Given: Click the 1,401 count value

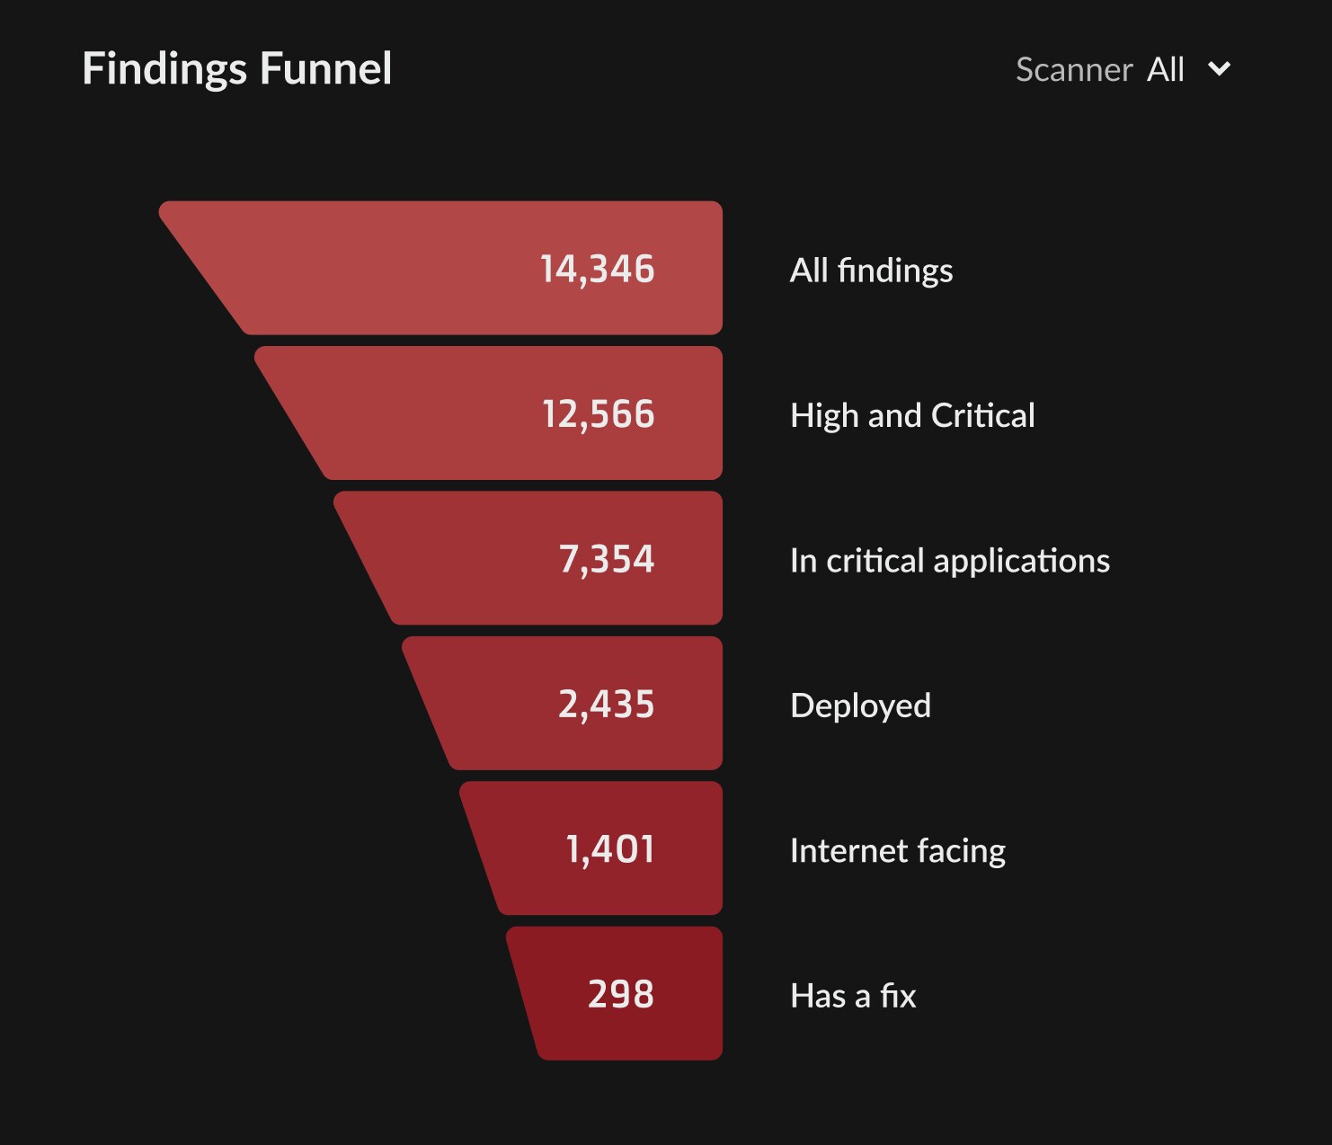Looking at the screenshot, I should click(x=609, y=849).
